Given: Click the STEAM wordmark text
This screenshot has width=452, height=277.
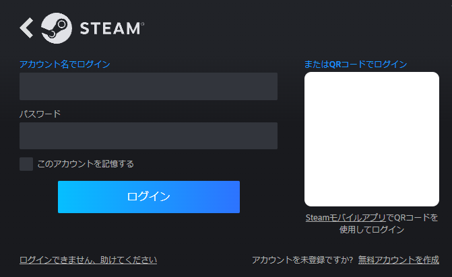Looking at the screenshot, I should coord(110,28).
